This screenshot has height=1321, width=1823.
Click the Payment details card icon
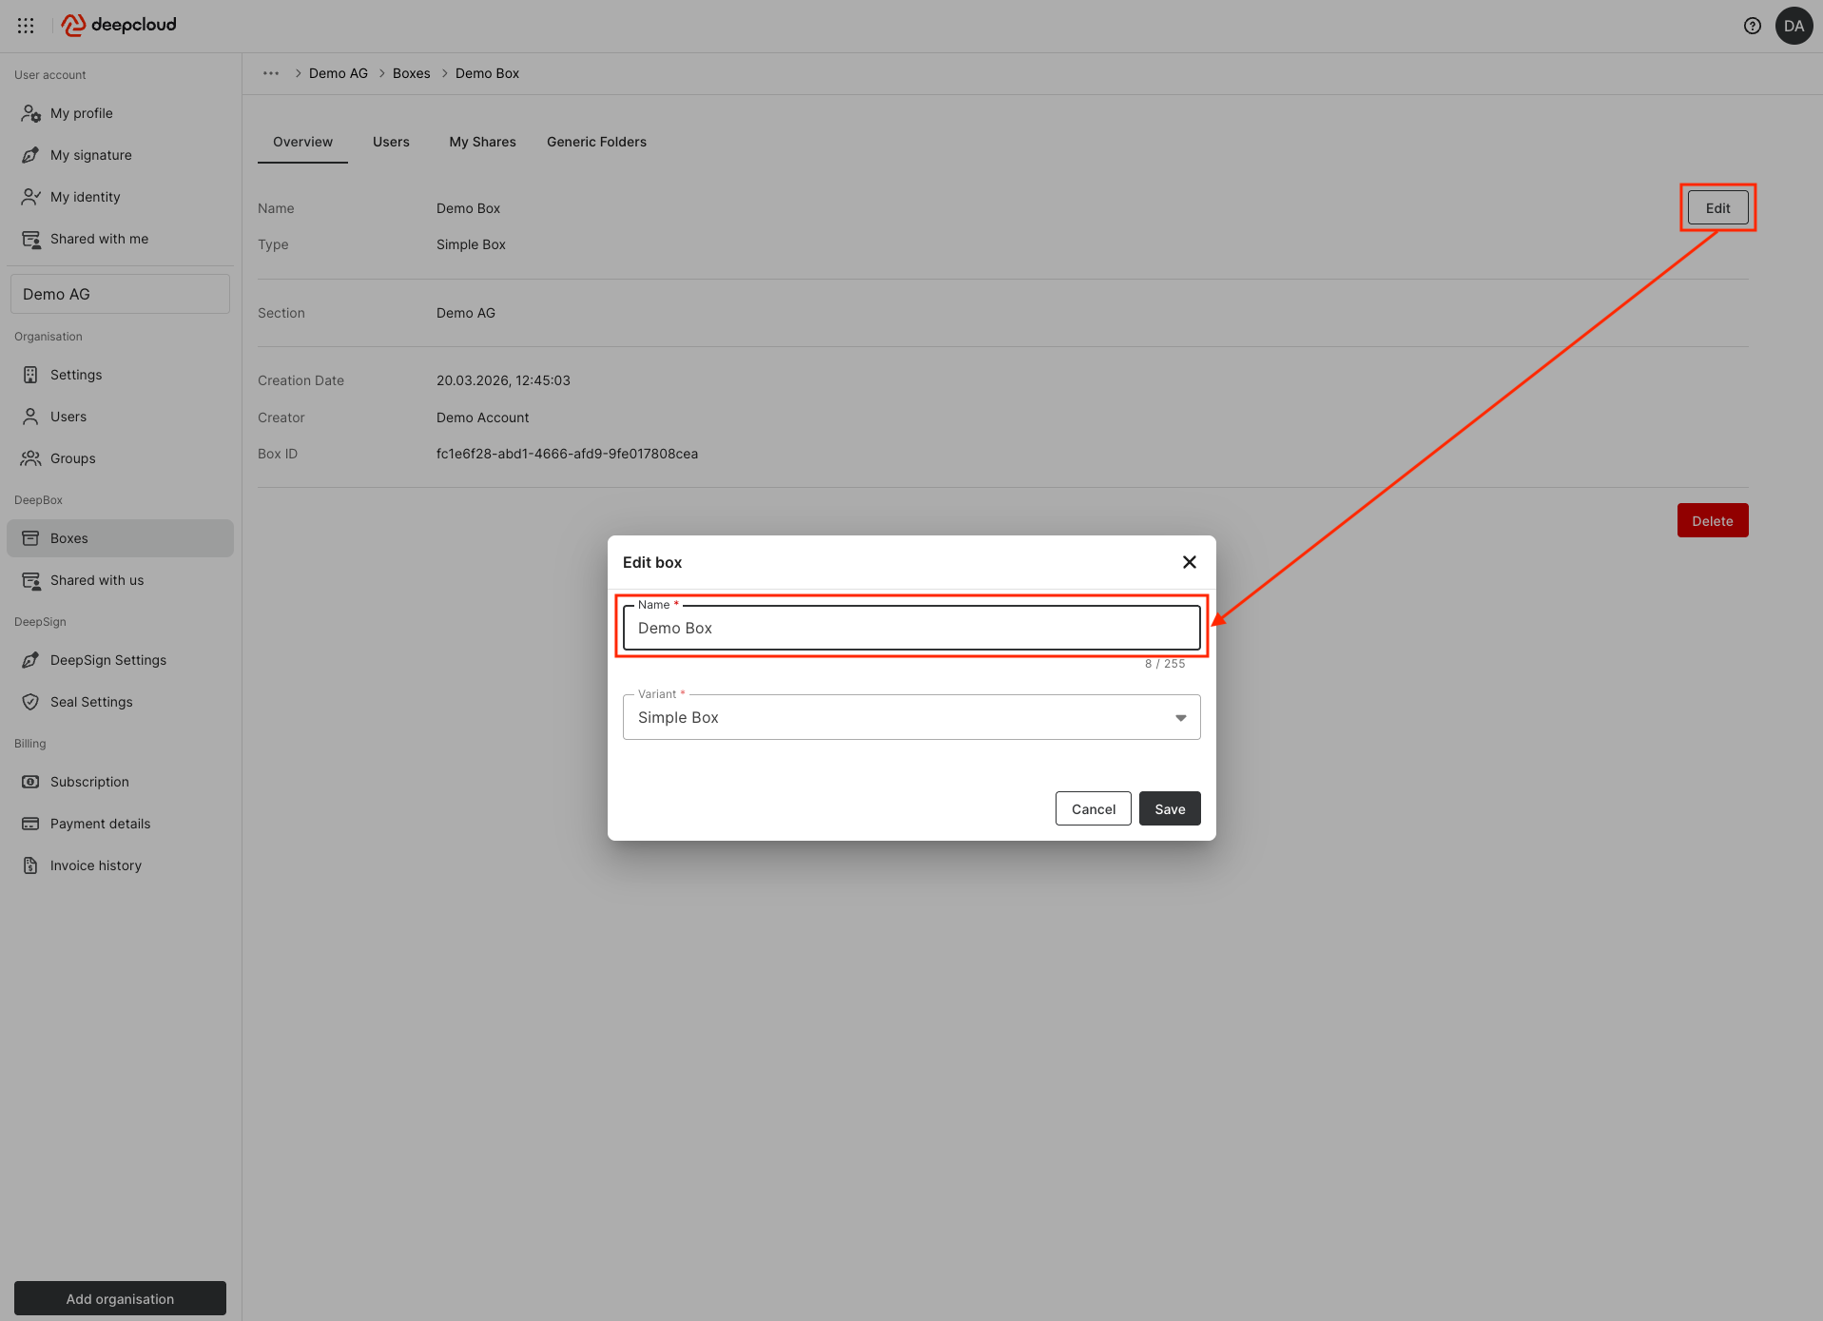pos(30,824)
